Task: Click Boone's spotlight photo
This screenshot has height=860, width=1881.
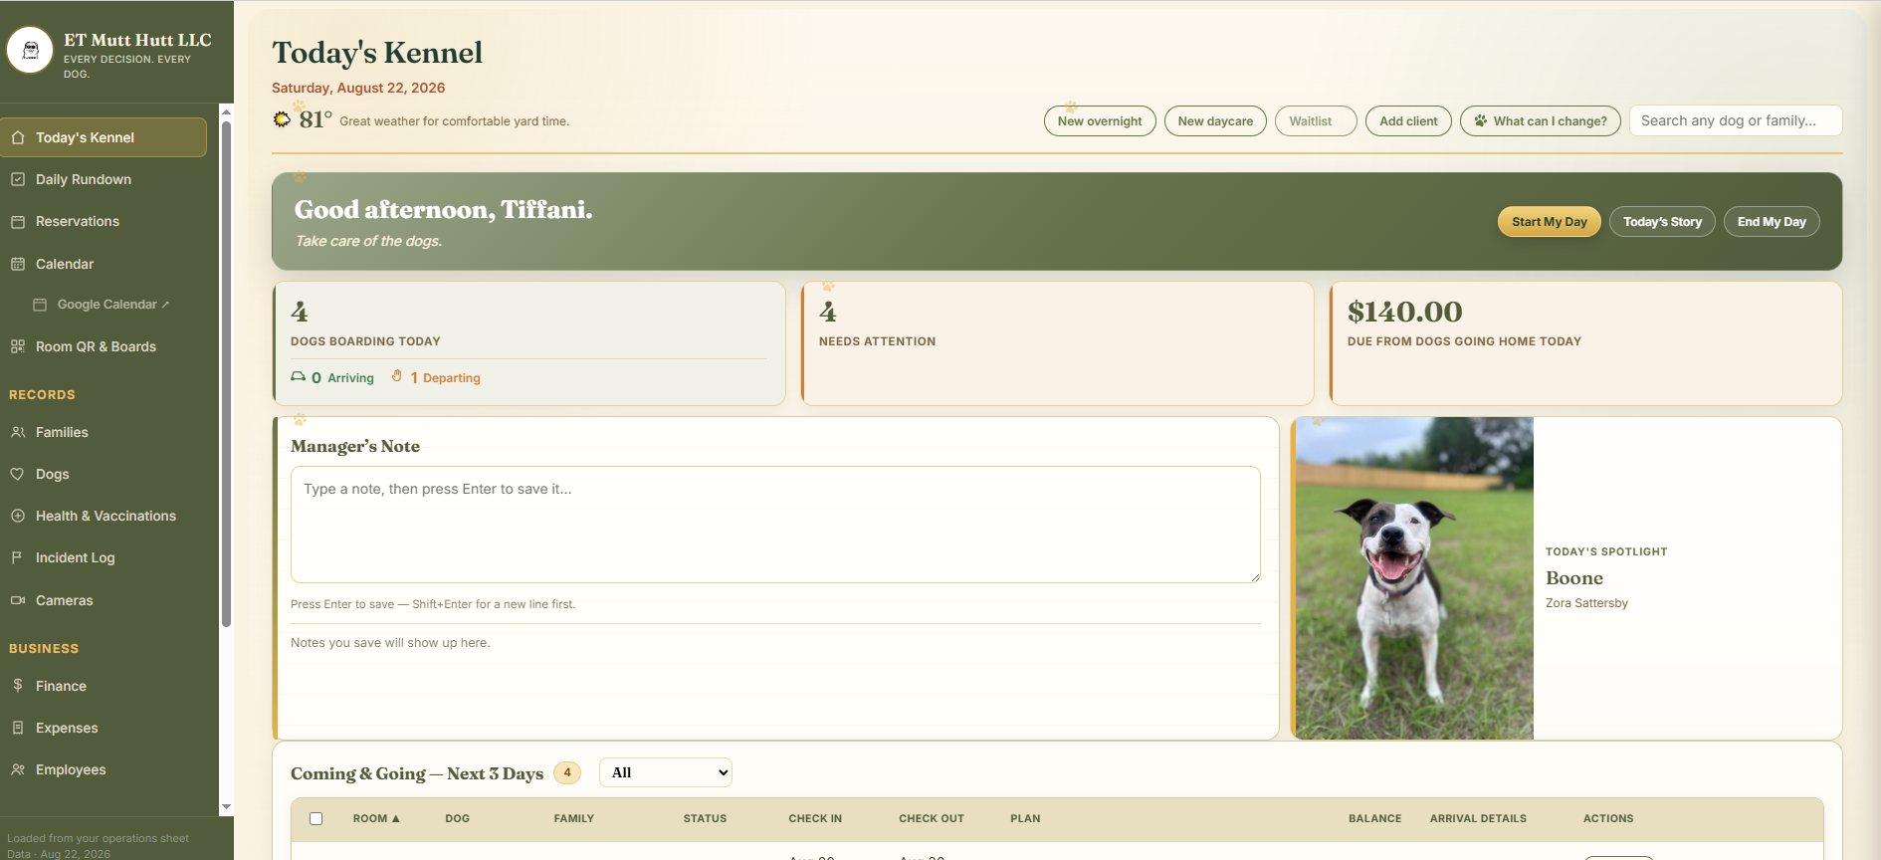Action: [1414, 578]
